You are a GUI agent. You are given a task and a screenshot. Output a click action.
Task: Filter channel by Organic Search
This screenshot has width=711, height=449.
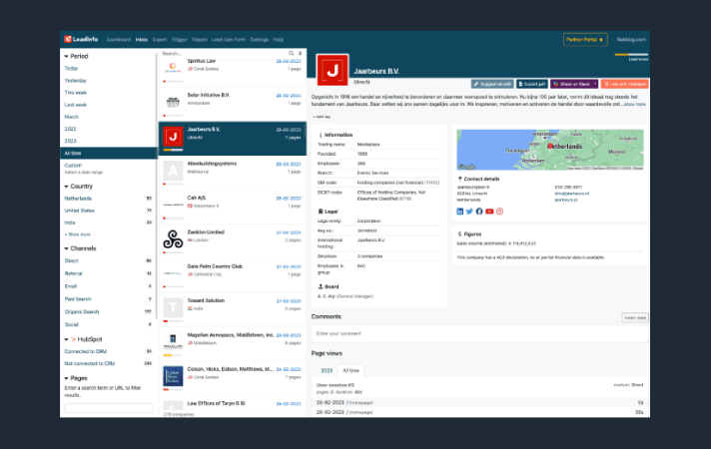coord(82,311)
